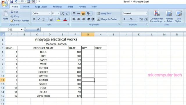Copy the selected cell

point(15,16)
